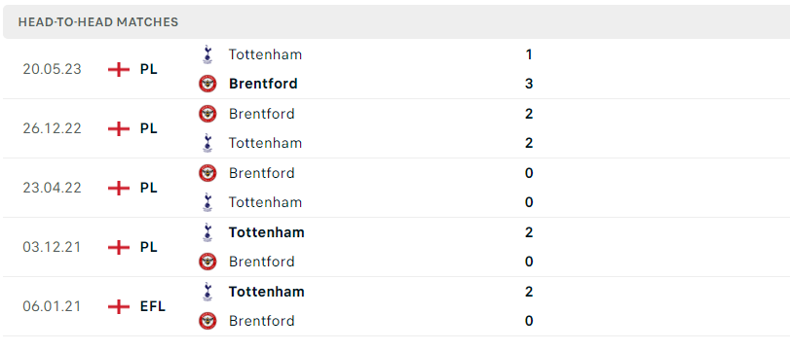Click England flag beside EFL label
Screen dimensions: 790x351
click(119, 306)
